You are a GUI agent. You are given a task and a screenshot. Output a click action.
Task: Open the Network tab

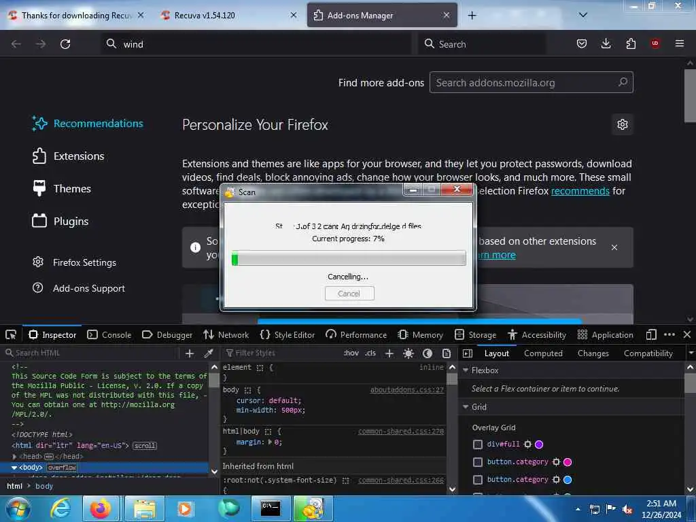pyautogui.click(x=226, y=334)
